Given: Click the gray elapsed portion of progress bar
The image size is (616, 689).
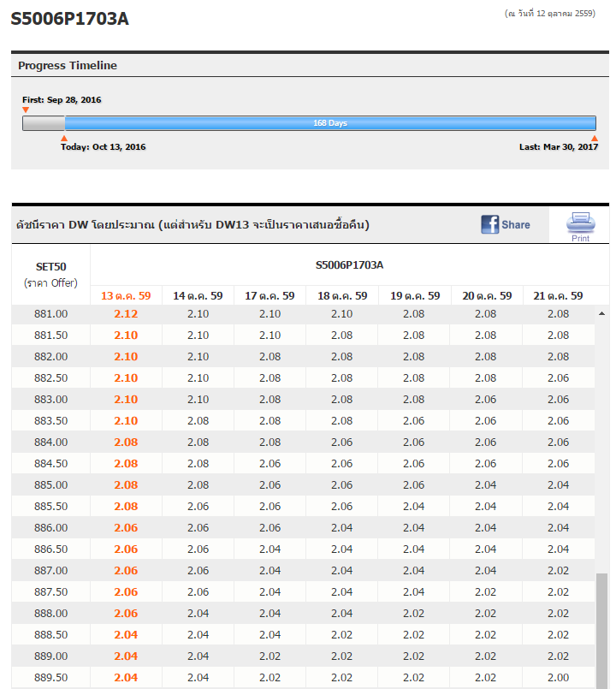Looking at the screenshot, I should pyautogui.click(x=44, y=123).
